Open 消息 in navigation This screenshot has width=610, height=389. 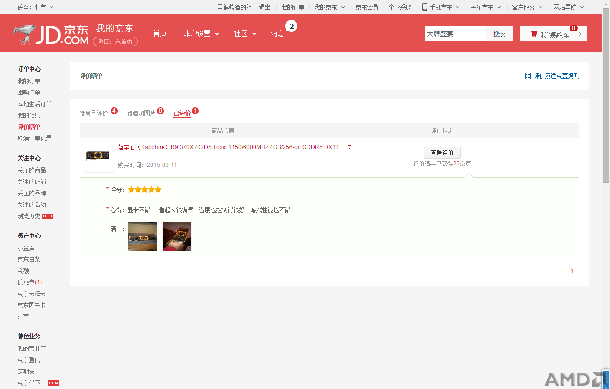277,34
